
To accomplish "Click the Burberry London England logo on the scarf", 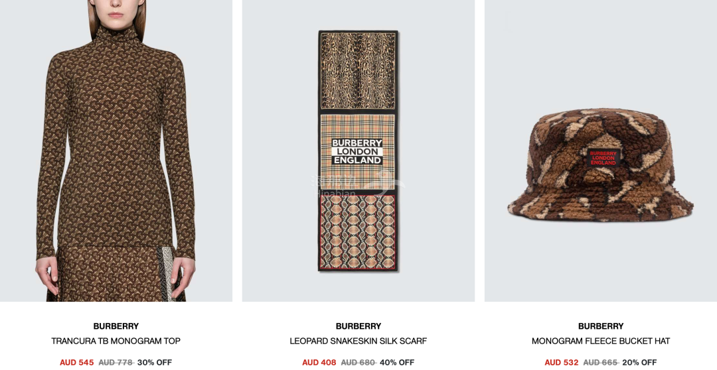I will [357, 152].
